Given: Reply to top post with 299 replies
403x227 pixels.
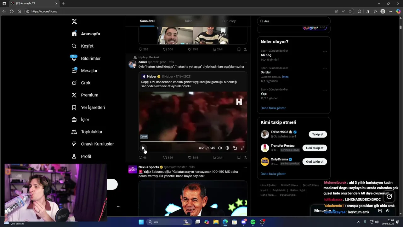Looking at the screenshot, I should coord(143,49).
